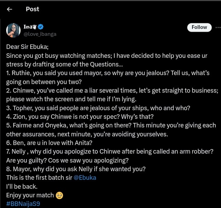Image resolution: width=221 pixels, height=208 pixels.
Task: Open the three-dot more options menu
Action: (x=218, y=27)
